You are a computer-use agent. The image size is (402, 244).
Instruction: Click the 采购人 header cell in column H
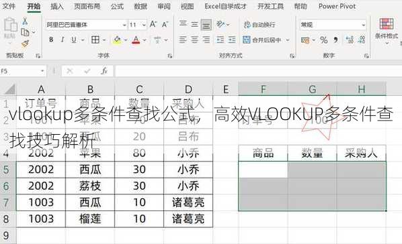(x=361, y=154)
